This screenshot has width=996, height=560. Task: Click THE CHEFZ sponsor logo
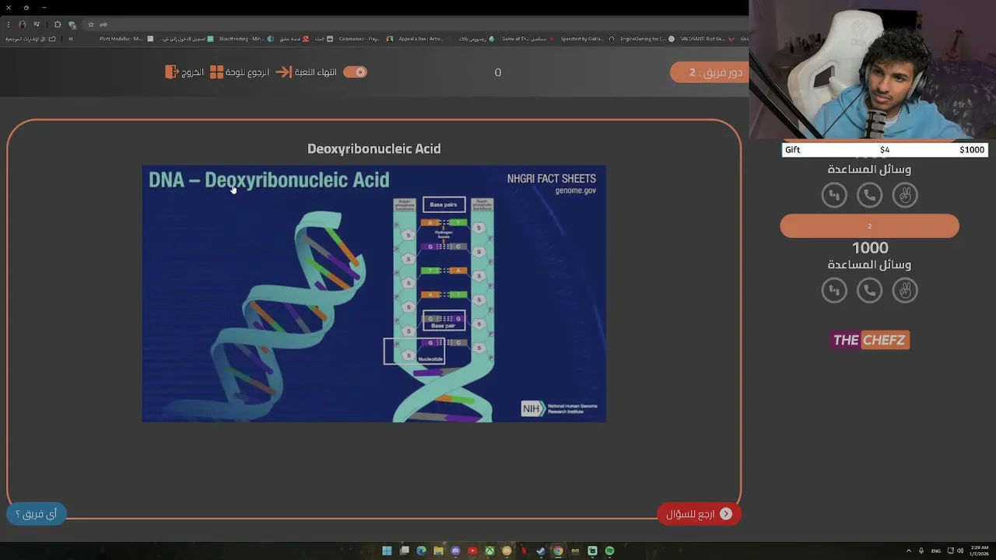pos(870,340)
